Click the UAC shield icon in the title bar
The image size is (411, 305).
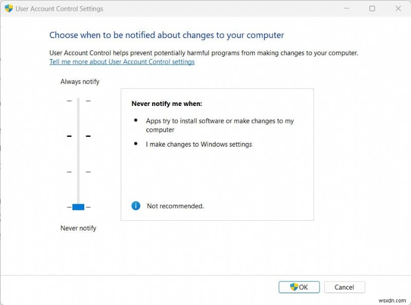tap(7, 8)
